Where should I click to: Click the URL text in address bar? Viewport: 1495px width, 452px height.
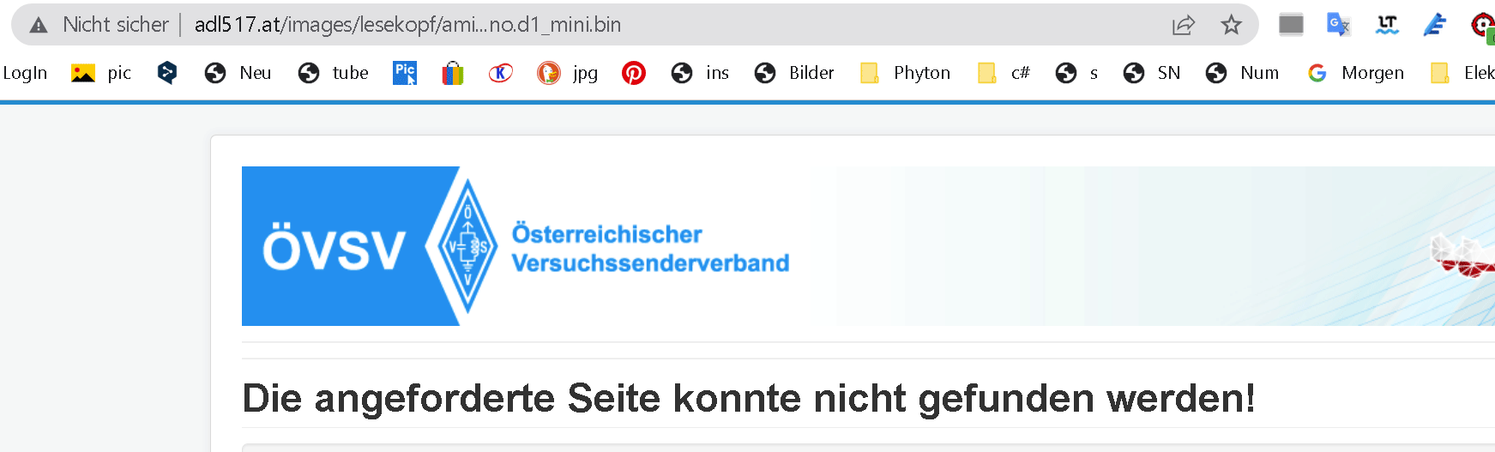(407, 25)
